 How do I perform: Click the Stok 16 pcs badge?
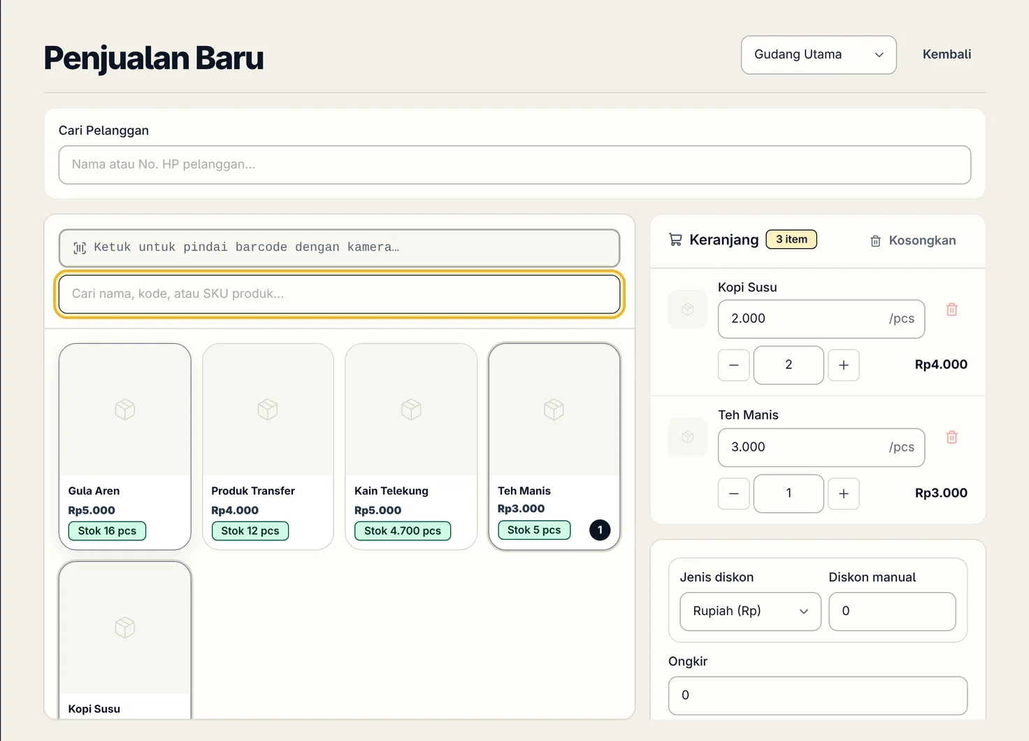[x=107, y=531]
